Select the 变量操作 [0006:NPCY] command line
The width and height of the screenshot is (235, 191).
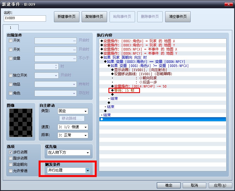[x=163, y=53]
